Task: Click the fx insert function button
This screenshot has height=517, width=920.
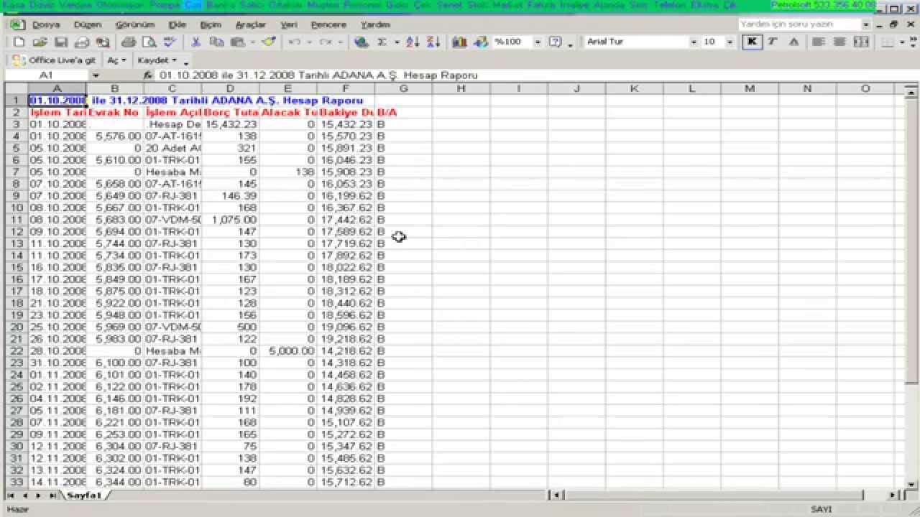Action: (147, 75)
